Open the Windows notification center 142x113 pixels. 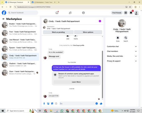(x=138, y=111)
